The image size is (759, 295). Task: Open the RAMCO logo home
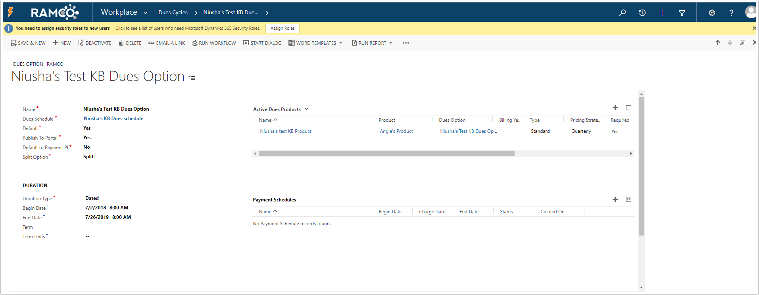(x=55, y=12)
